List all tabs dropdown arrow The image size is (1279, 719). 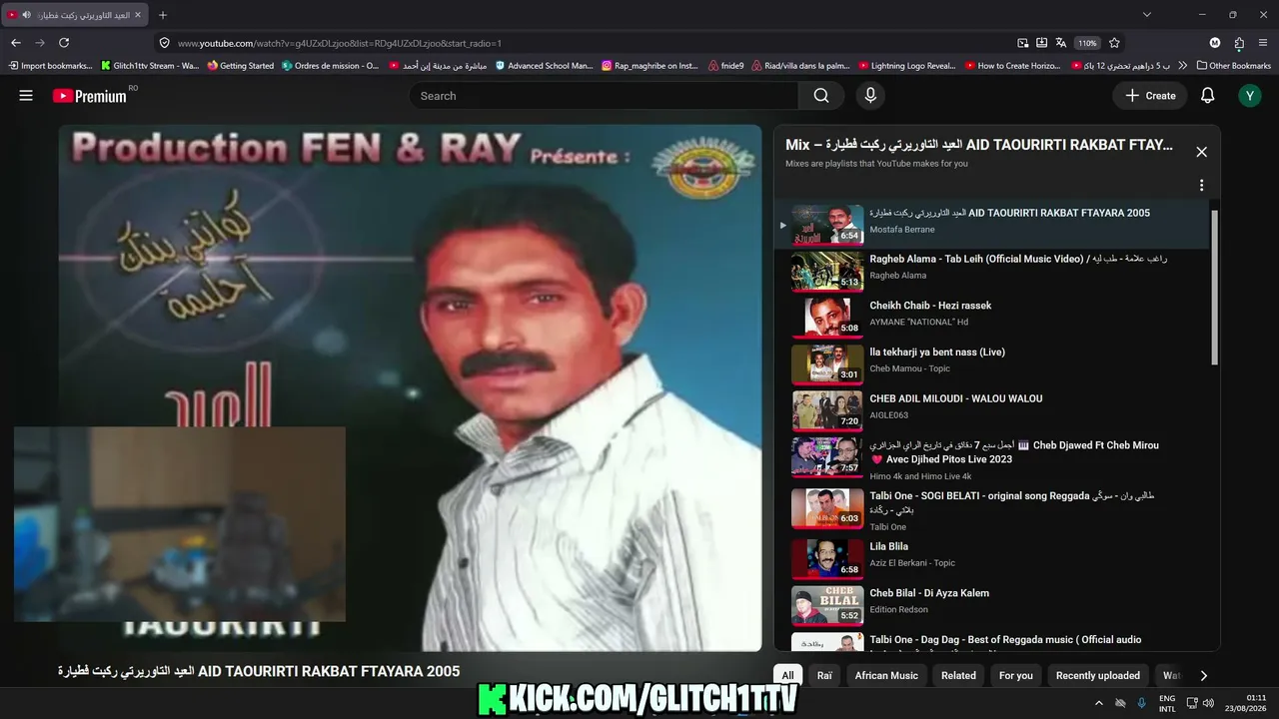click(x=1147, y=15)
